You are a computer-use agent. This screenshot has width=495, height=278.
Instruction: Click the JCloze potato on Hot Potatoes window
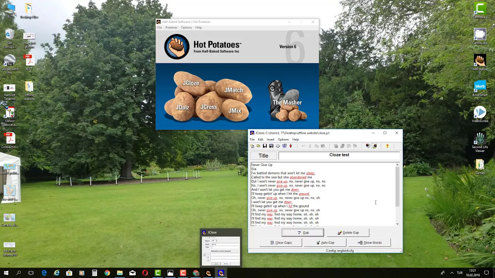pyautogui.click(x=191, y=83)
